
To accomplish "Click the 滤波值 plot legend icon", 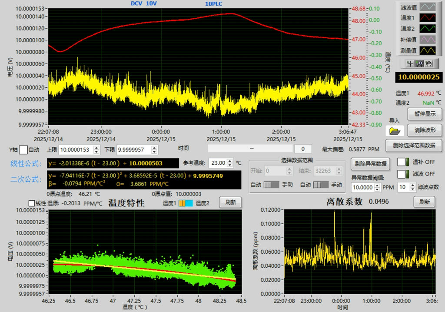I will (427, 7).
